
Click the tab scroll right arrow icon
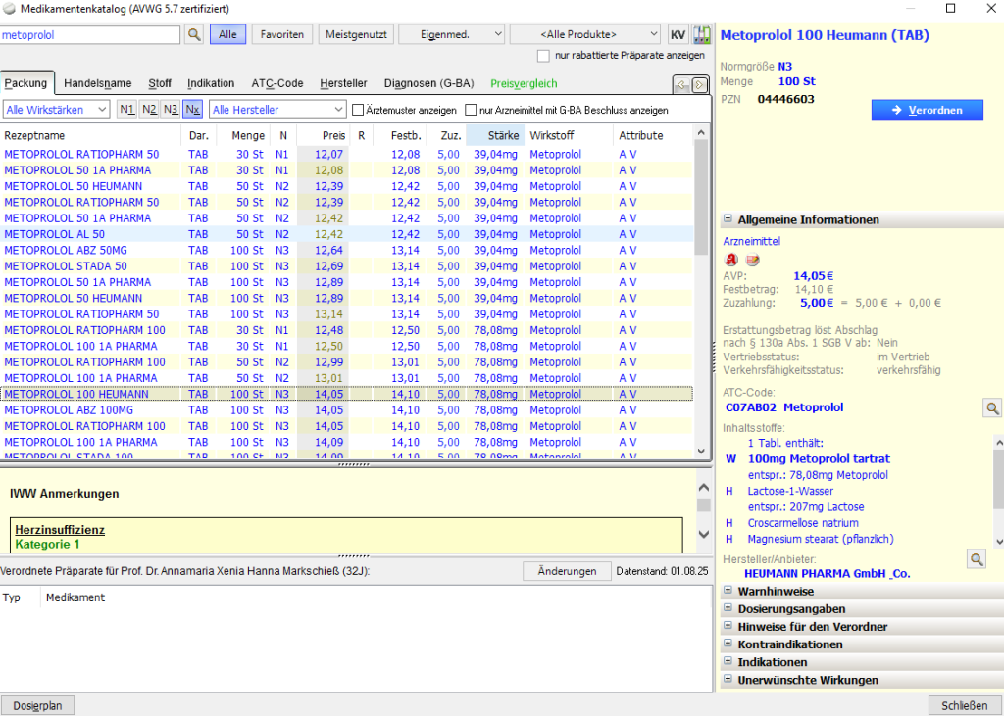pos(699,84)
